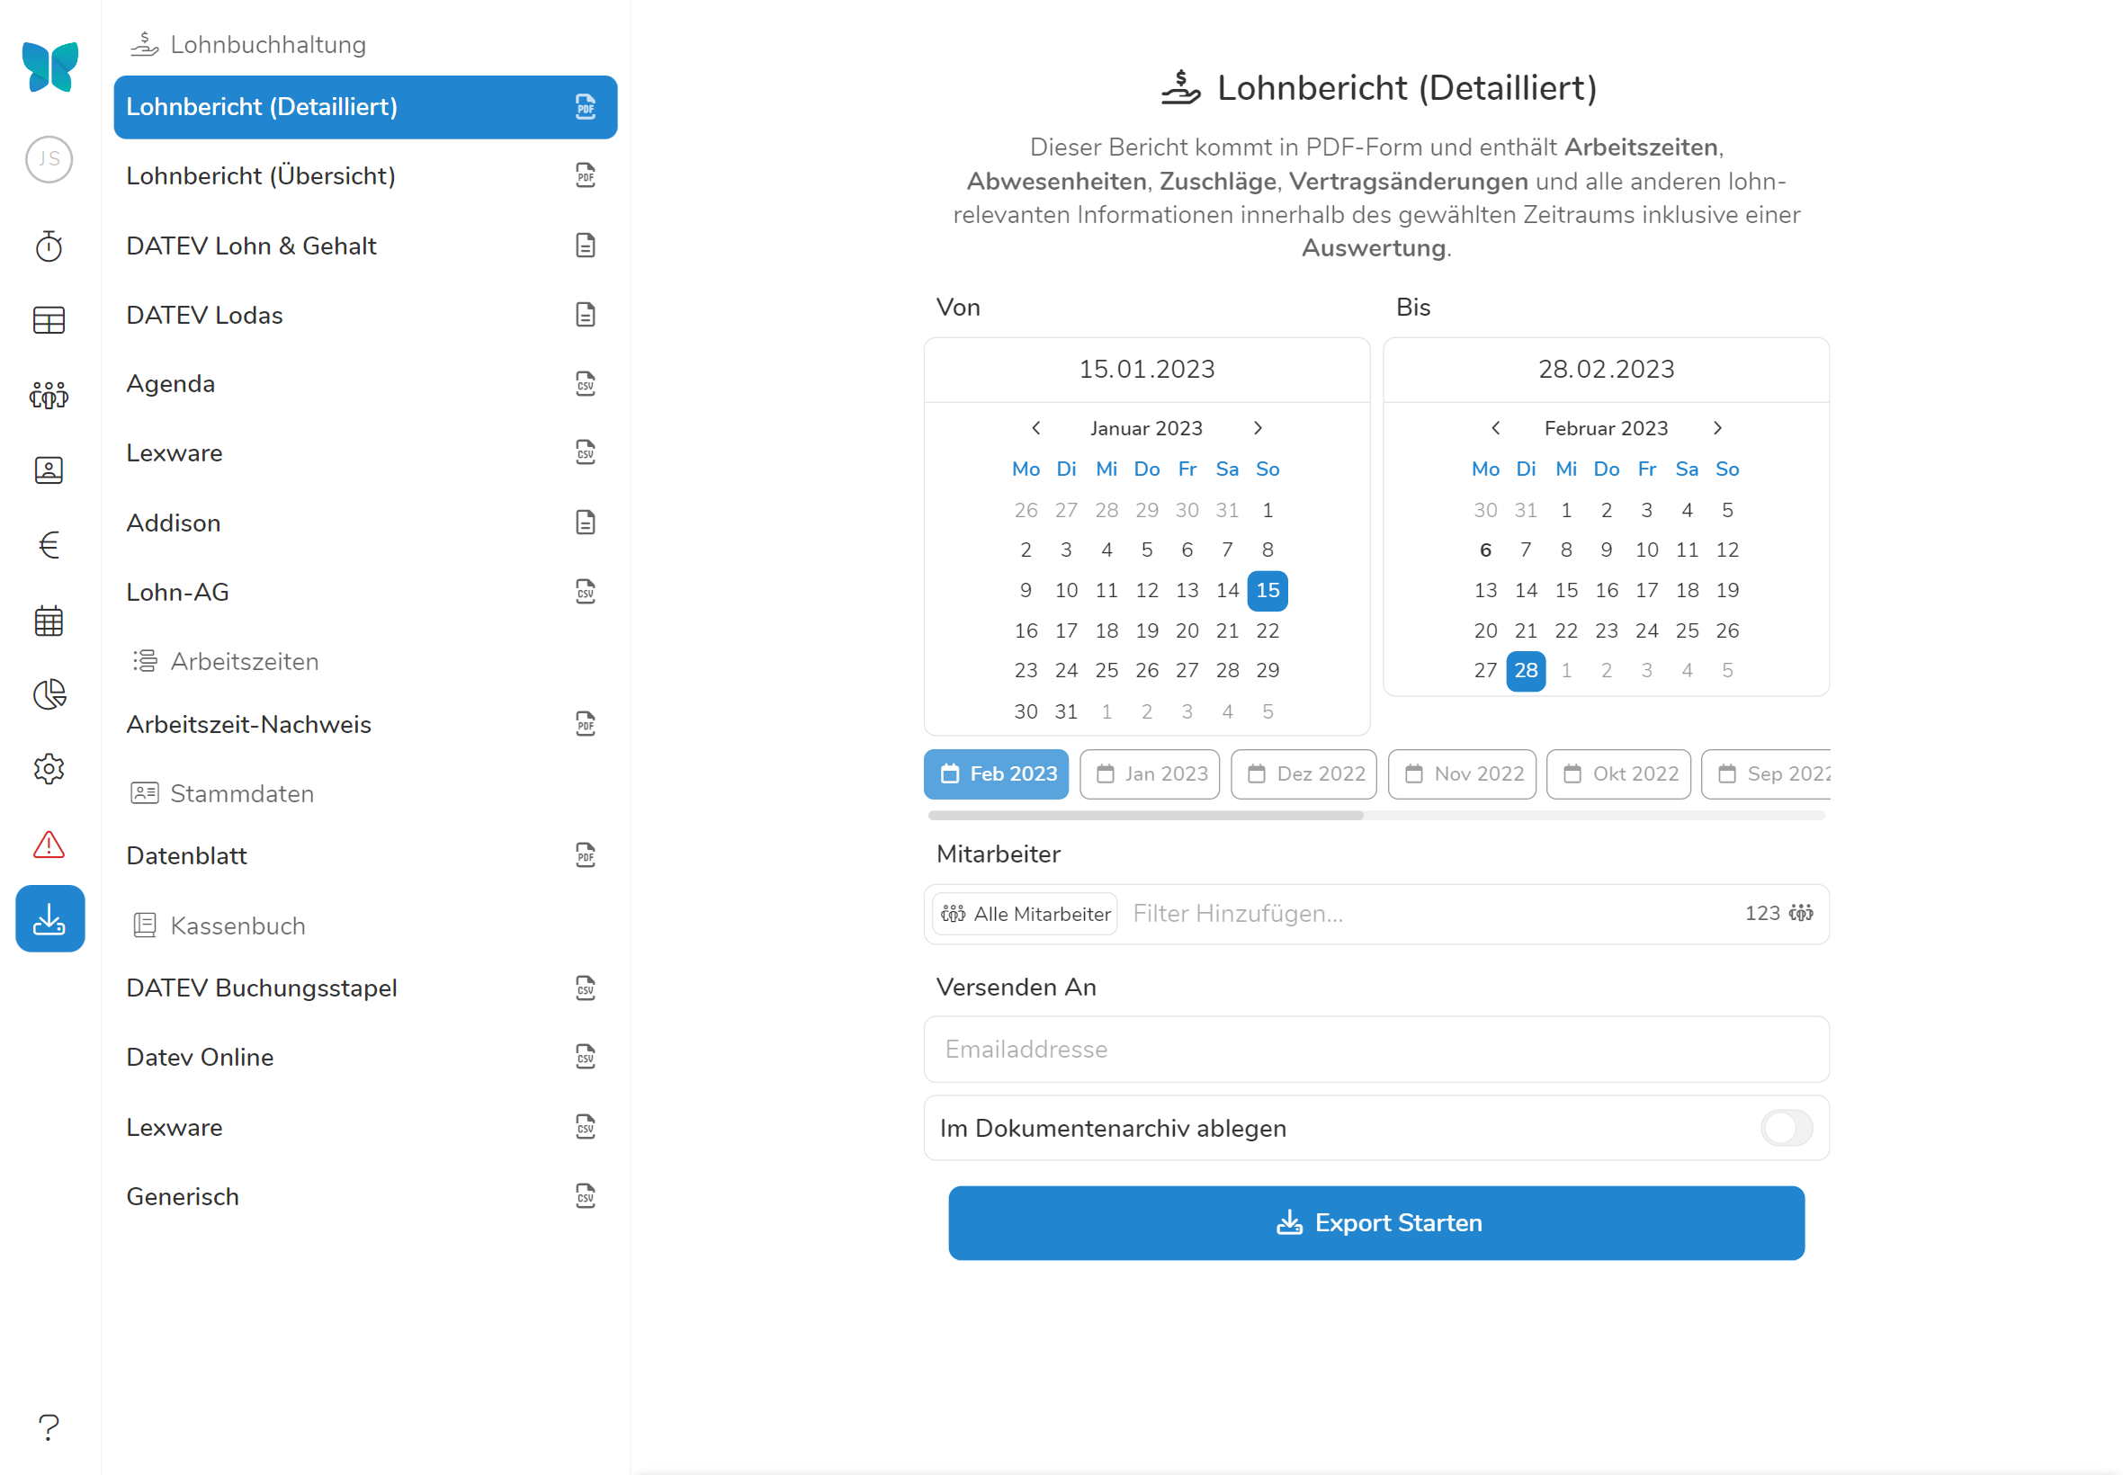
Task: Select DATEV Lodas export entry
Action: [x=365, y=314]
